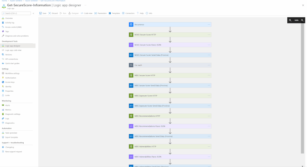Click the MDE Secure Score Send Data icon
Screen dimensions: 307x167
131,85
